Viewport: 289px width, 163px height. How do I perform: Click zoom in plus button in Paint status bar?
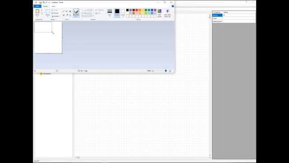click(x=170, y=71)
